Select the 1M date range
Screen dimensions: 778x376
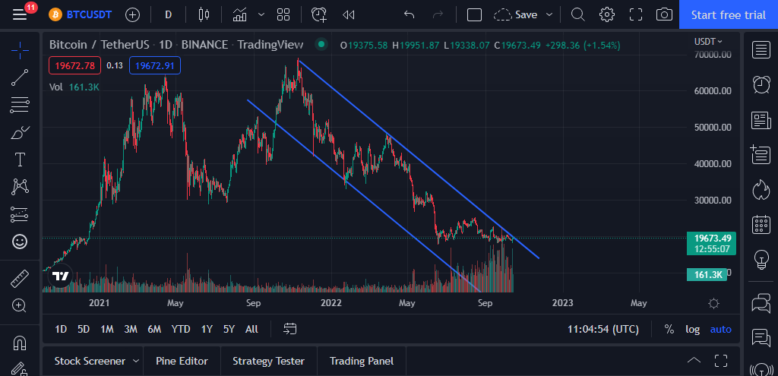pos(106,329)
